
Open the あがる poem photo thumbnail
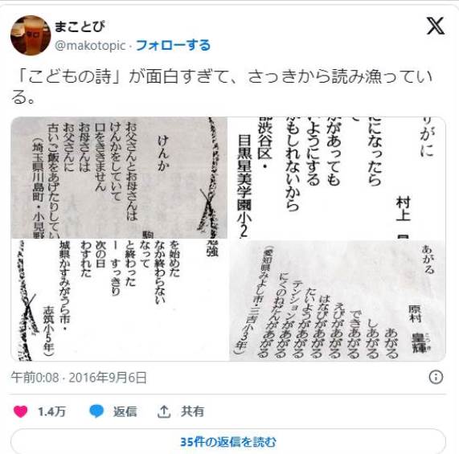pos(337,301)
